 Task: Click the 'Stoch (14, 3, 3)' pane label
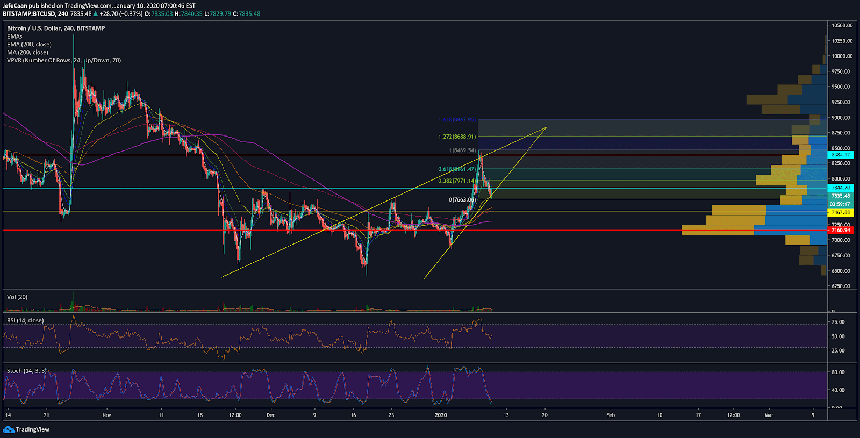click(x=26, y=371)
